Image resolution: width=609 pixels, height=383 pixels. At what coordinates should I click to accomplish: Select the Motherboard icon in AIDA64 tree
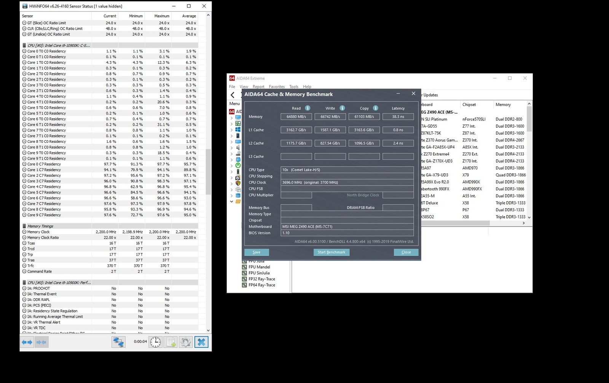[x=238, y=123]
